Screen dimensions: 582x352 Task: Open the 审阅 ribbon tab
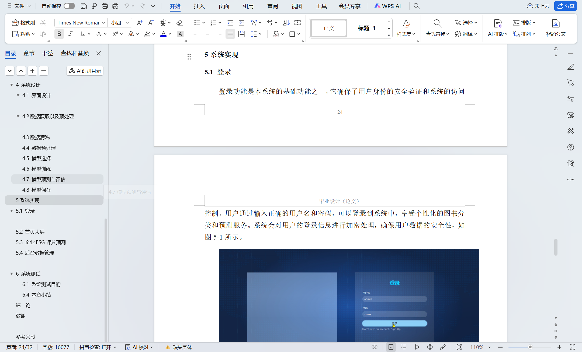click(x=272, y=6)
